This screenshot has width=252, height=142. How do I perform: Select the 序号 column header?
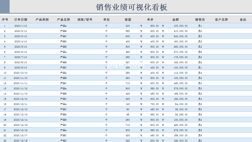click(5, 20)
